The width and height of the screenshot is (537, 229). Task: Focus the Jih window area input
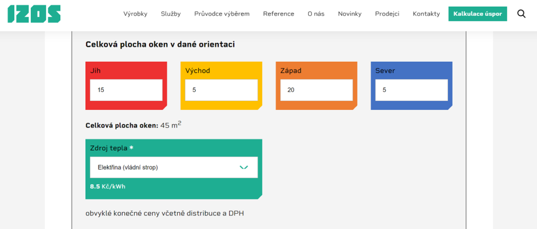click(x=126, y=90)
